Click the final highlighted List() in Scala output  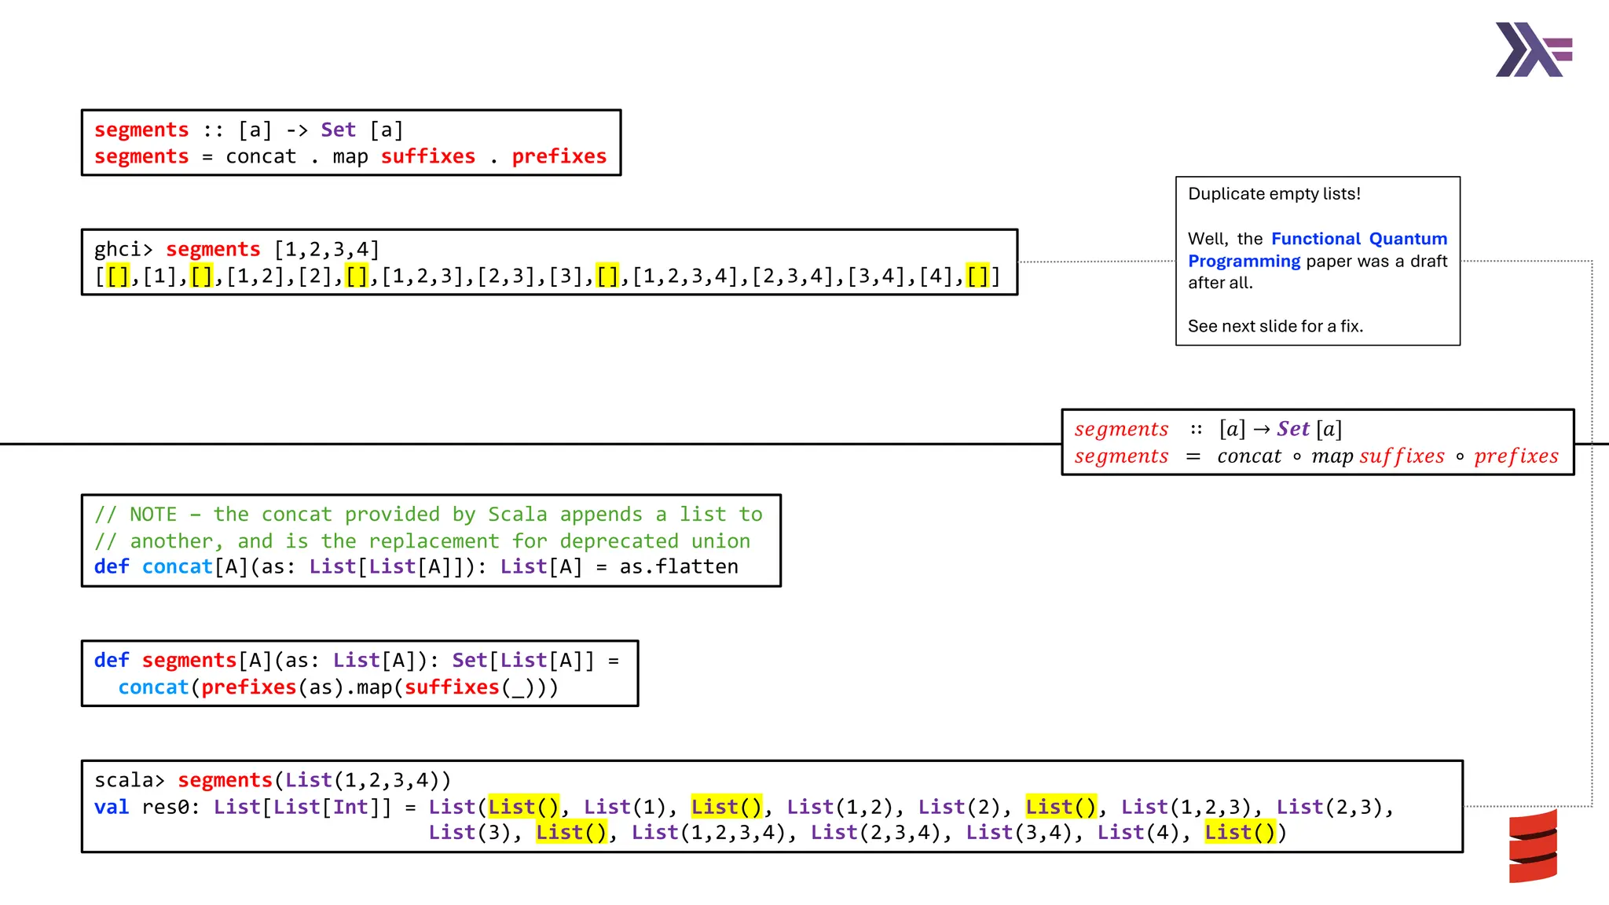1240,832
